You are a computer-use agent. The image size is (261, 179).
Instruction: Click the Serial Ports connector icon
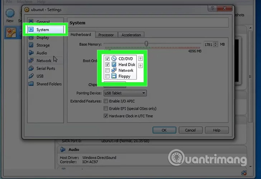click(x=31, y=68)
